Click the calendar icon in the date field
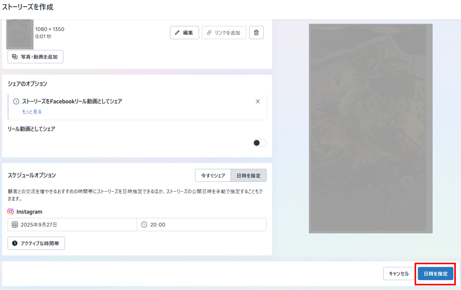This screenshot has width=461, height=290. tap(14, 225)
